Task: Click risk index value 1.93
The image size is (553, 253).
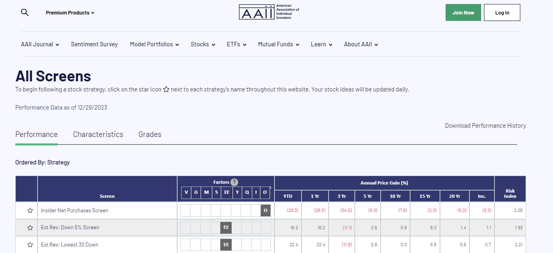Action: pyautogui.click(x=519, y=228)
